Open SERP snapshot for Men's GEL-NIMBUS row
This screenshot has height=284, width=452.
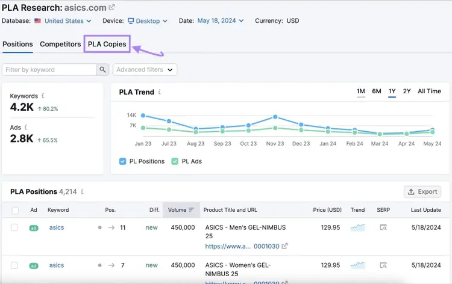383,227
